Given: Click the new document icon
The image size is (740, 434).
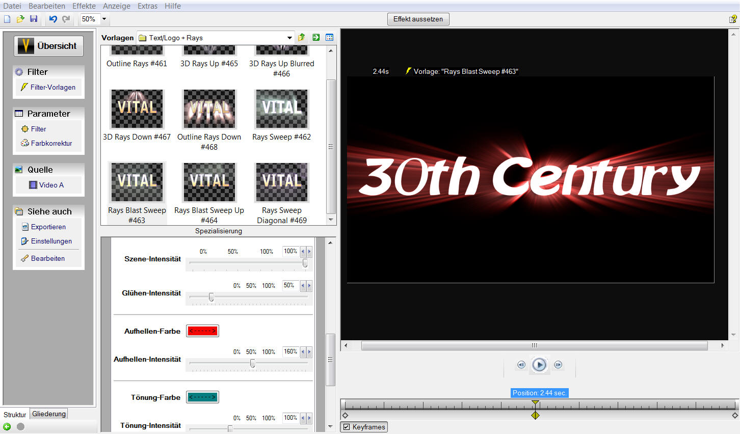Looking at the screenshot, I should [7, 19].
